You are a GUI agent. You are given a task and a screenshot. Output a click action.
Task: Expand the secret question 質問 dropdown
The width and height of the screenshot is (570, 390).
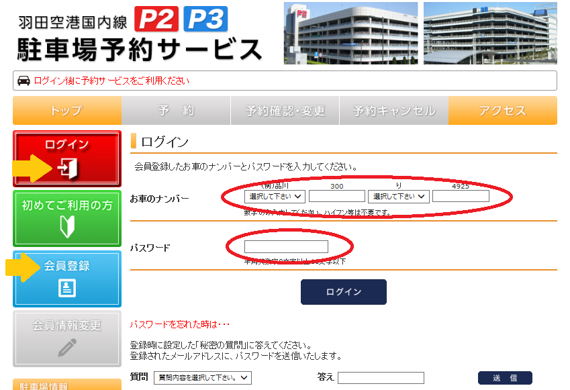pos(203,378)
